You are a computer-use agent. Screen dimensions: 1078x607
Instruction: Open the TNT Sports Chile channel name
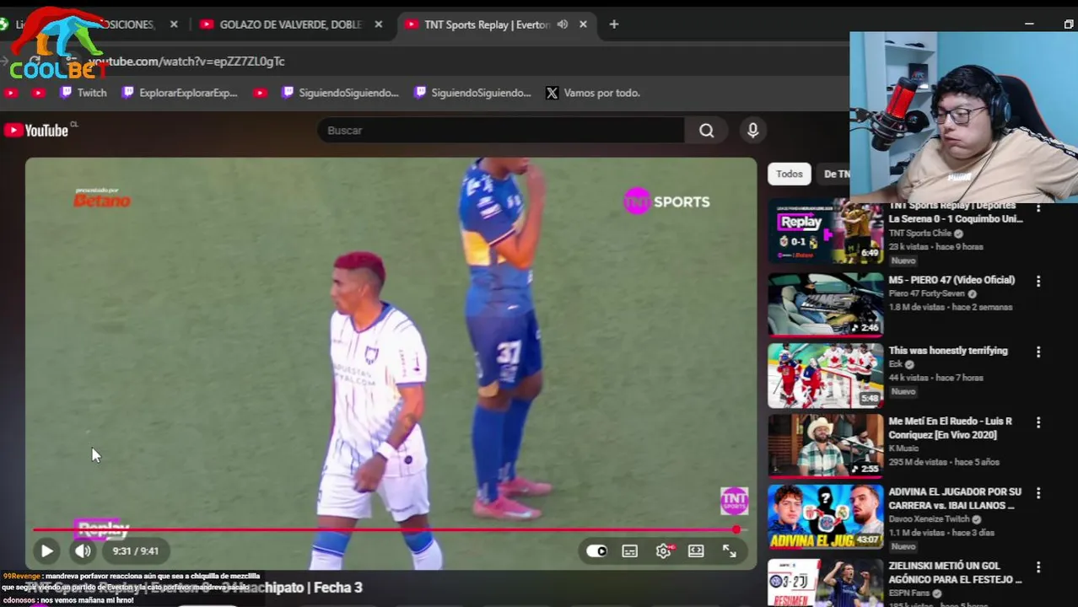[x=920, y=233]
